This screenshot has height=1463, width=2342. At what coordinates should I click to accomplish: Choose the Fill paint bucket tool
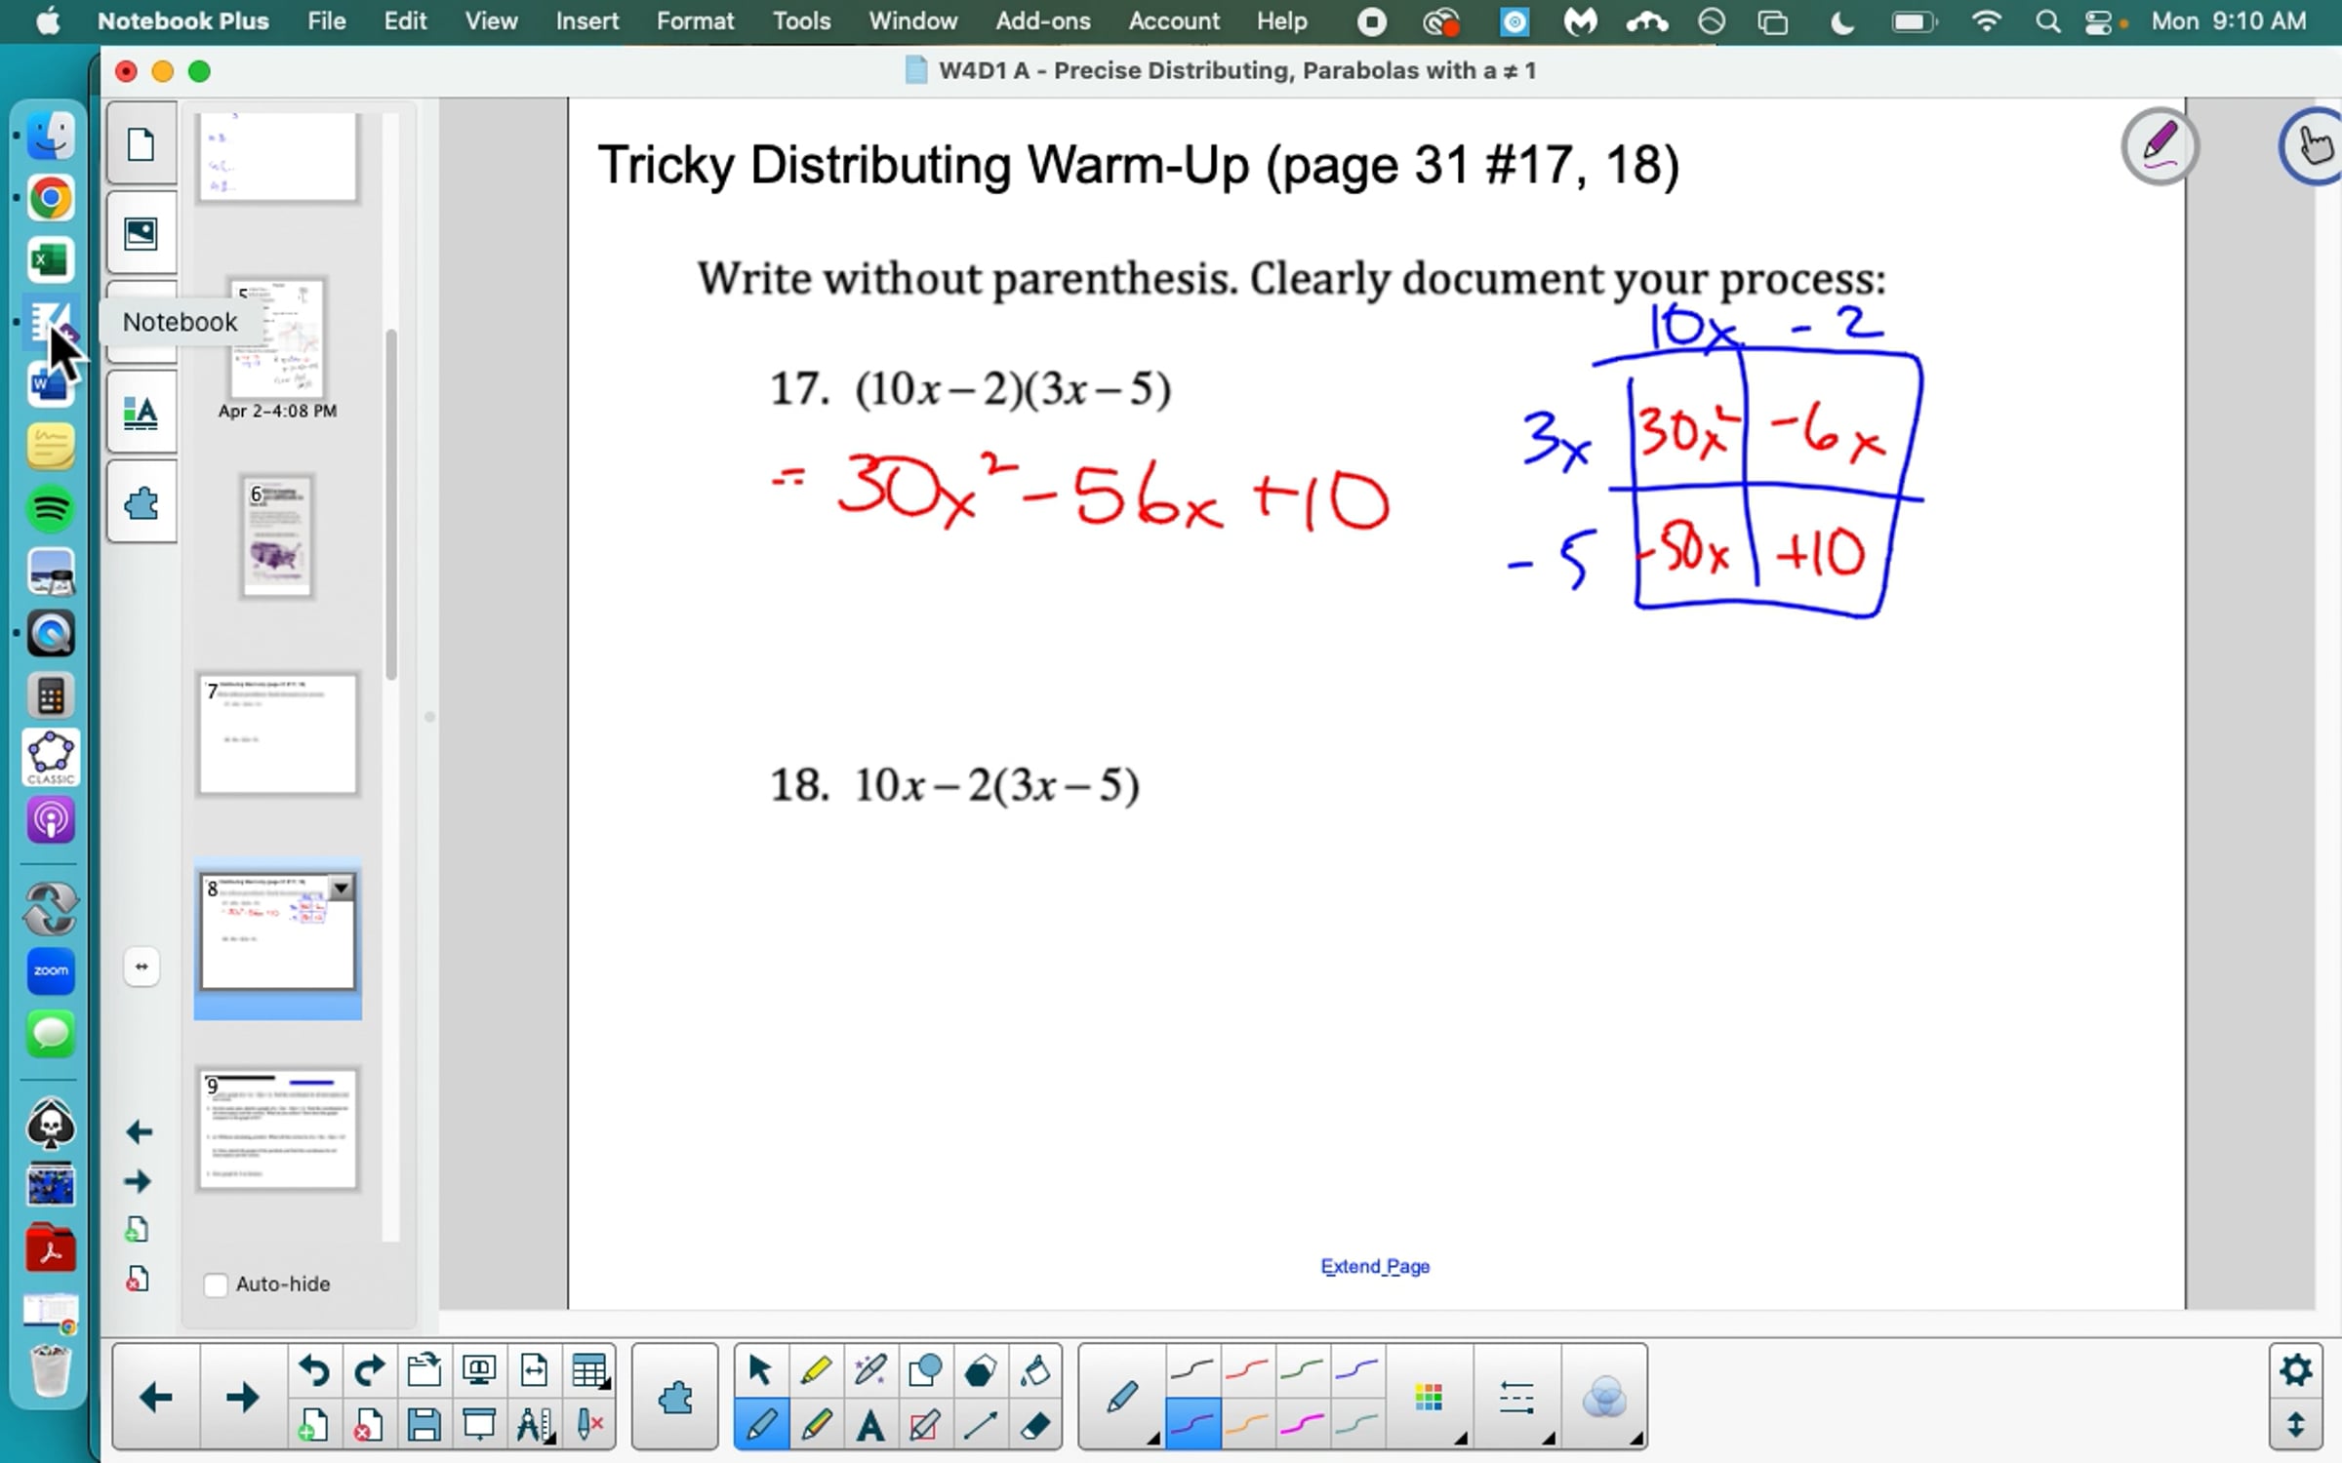click(x=1034, y=1371)
